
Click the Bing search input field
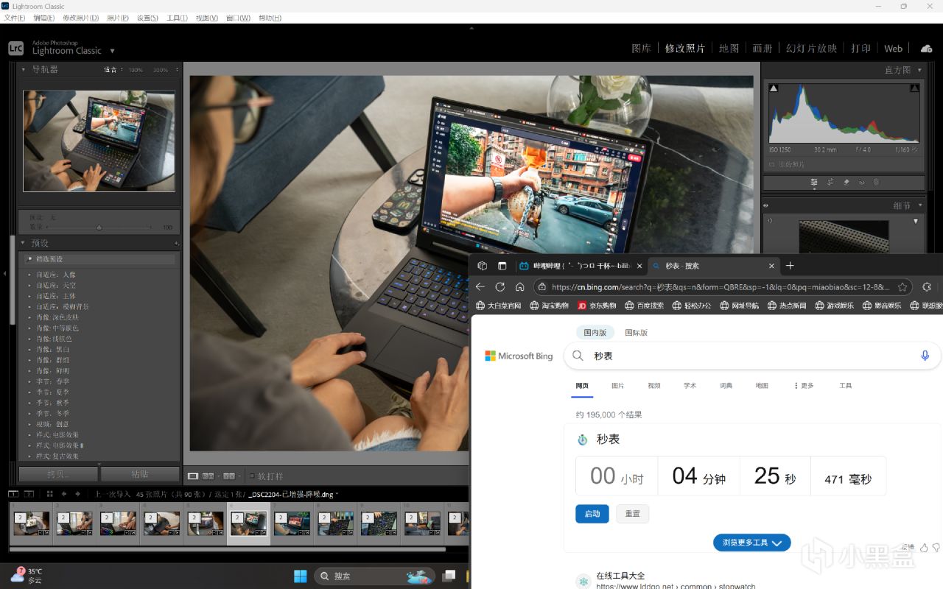point(752,356)
